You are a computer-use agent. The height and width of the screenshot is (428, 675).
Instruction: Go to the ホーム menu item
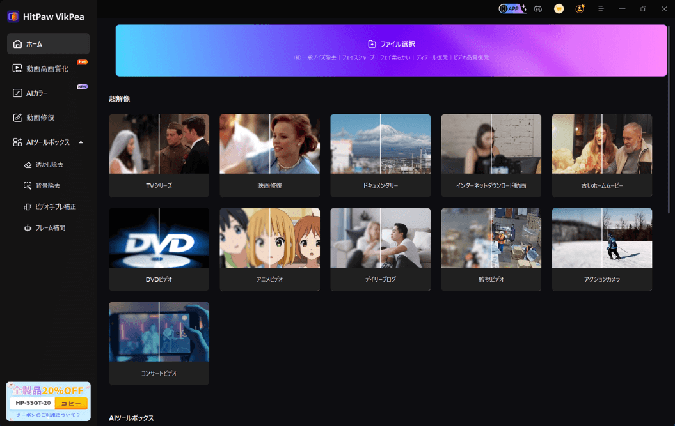coord(48,44)
